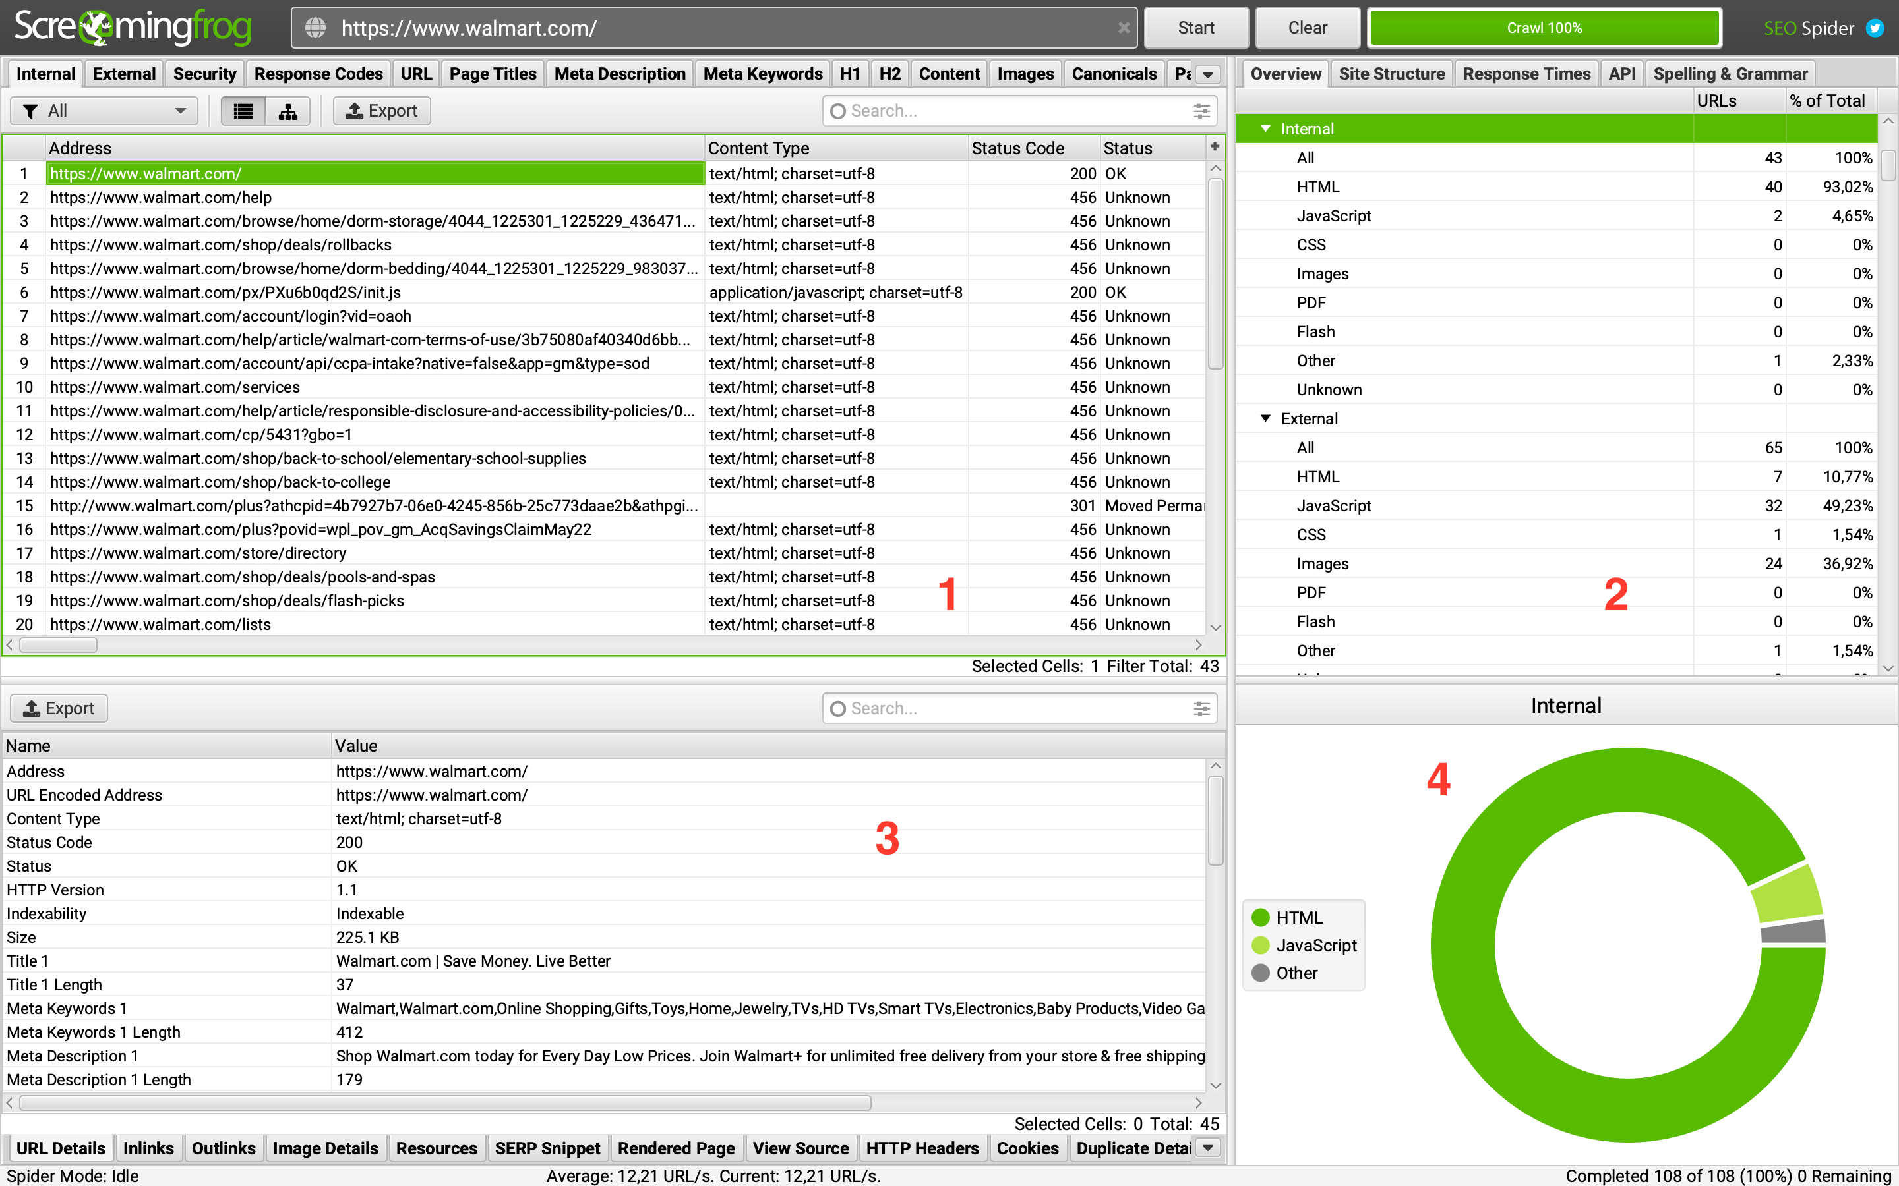Image resolution: width=1899 pixels, height=1186 pixels.
Task: Export the top crawl table
Action: [382, 111]
